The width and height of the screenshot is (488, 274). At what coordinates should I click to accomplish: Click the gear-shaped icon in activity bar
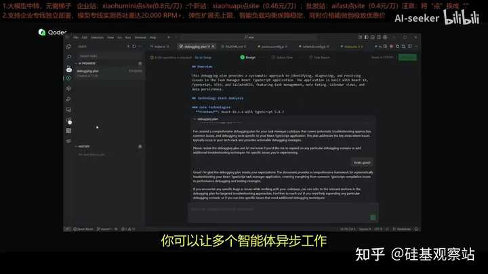tap(68, 89)
